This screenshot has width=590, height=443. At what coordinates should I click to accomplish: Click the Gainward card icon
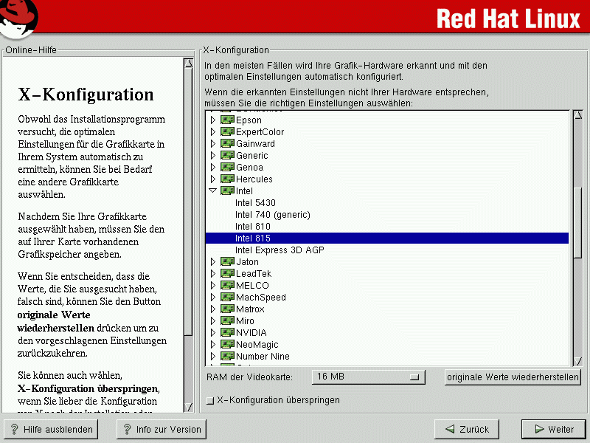(x=227, y=144)
